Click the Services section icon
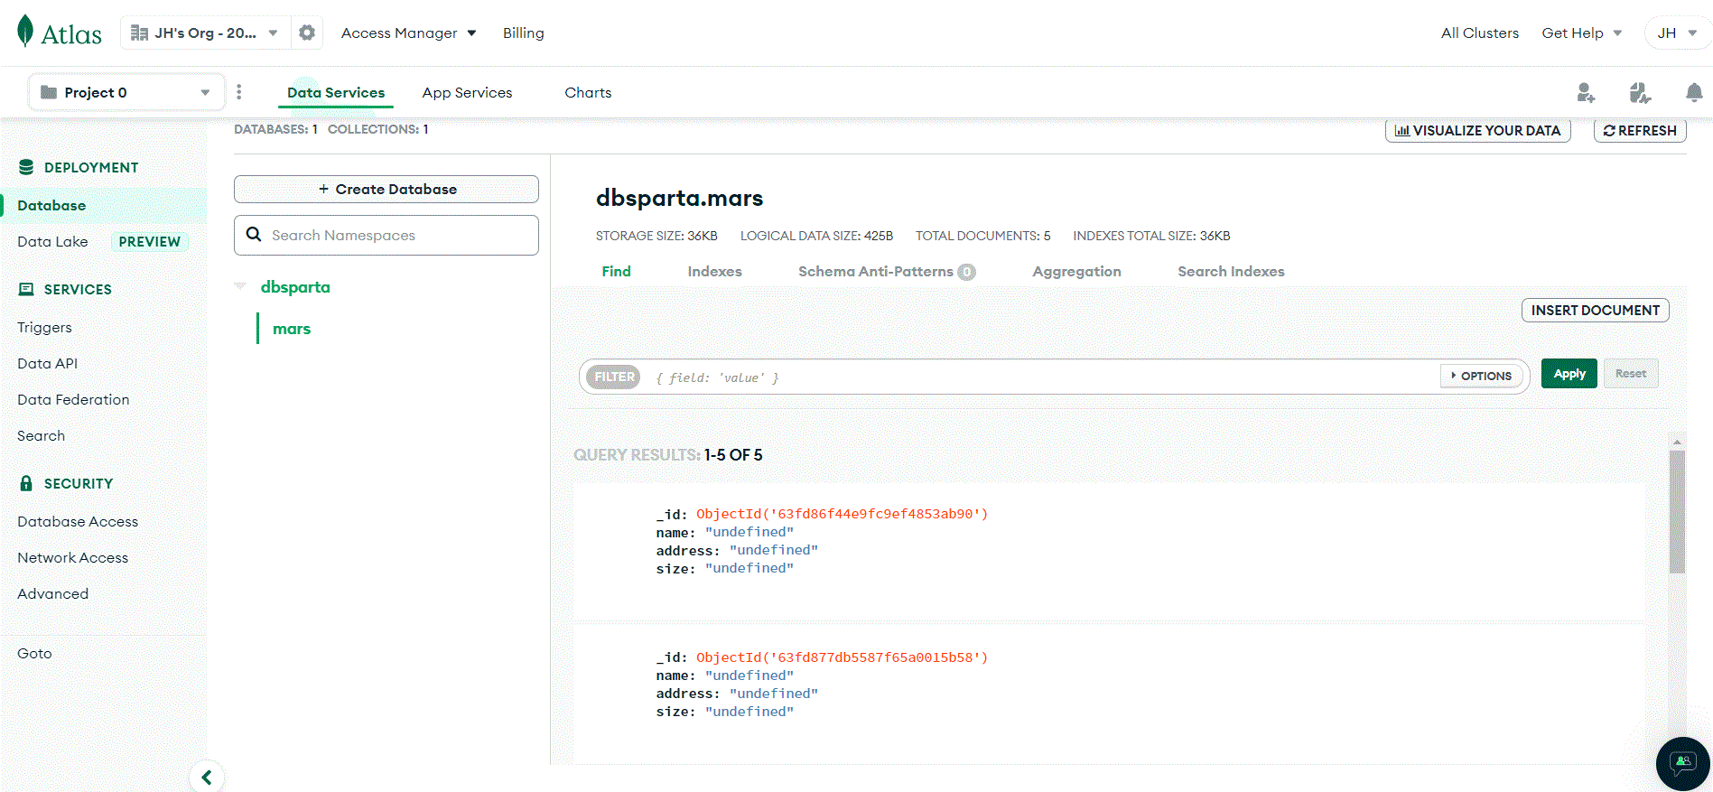 click(x=26, y=289)
